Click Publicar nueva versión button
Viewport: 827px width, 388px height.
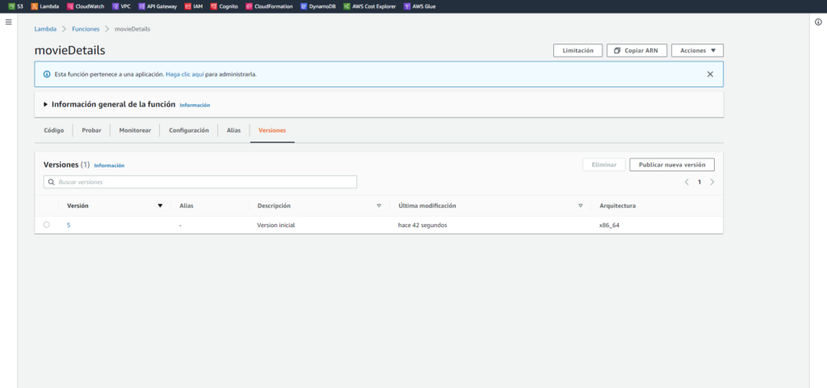click(671, 164)
